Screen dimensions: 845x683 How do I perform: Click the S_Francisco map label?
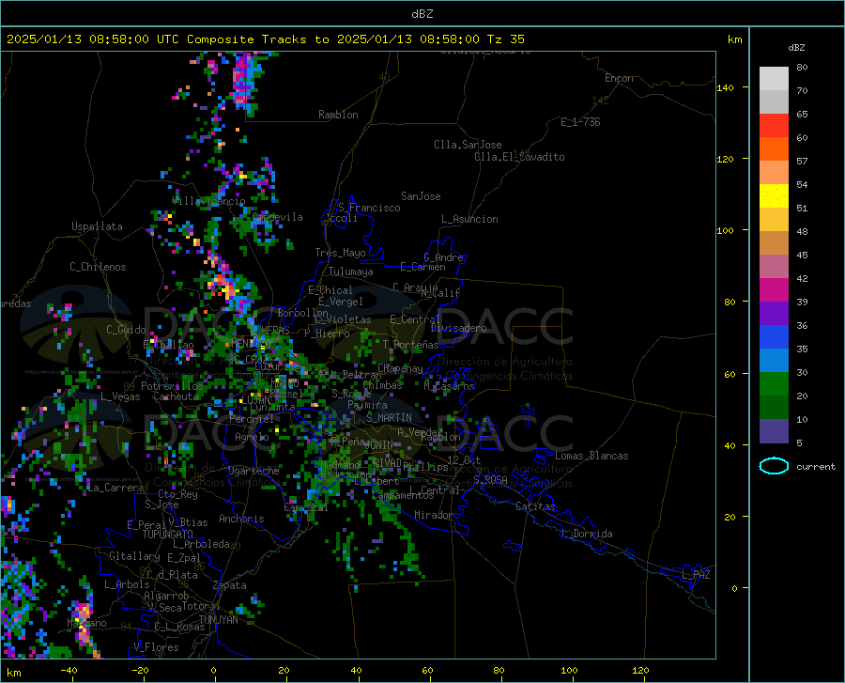tap(369, 208)
